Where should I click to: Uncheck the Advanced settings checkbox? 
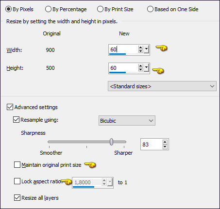[10, 107]
